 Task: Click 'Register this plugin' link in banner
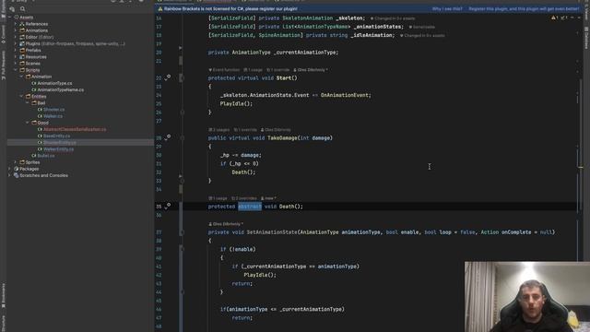pyautogui.click(x=524, y=8)
